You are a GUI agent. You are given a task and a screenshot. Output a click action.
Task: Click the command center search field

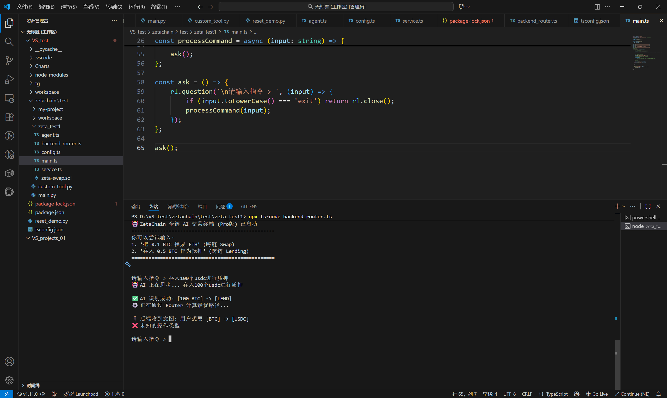point(336,7)
